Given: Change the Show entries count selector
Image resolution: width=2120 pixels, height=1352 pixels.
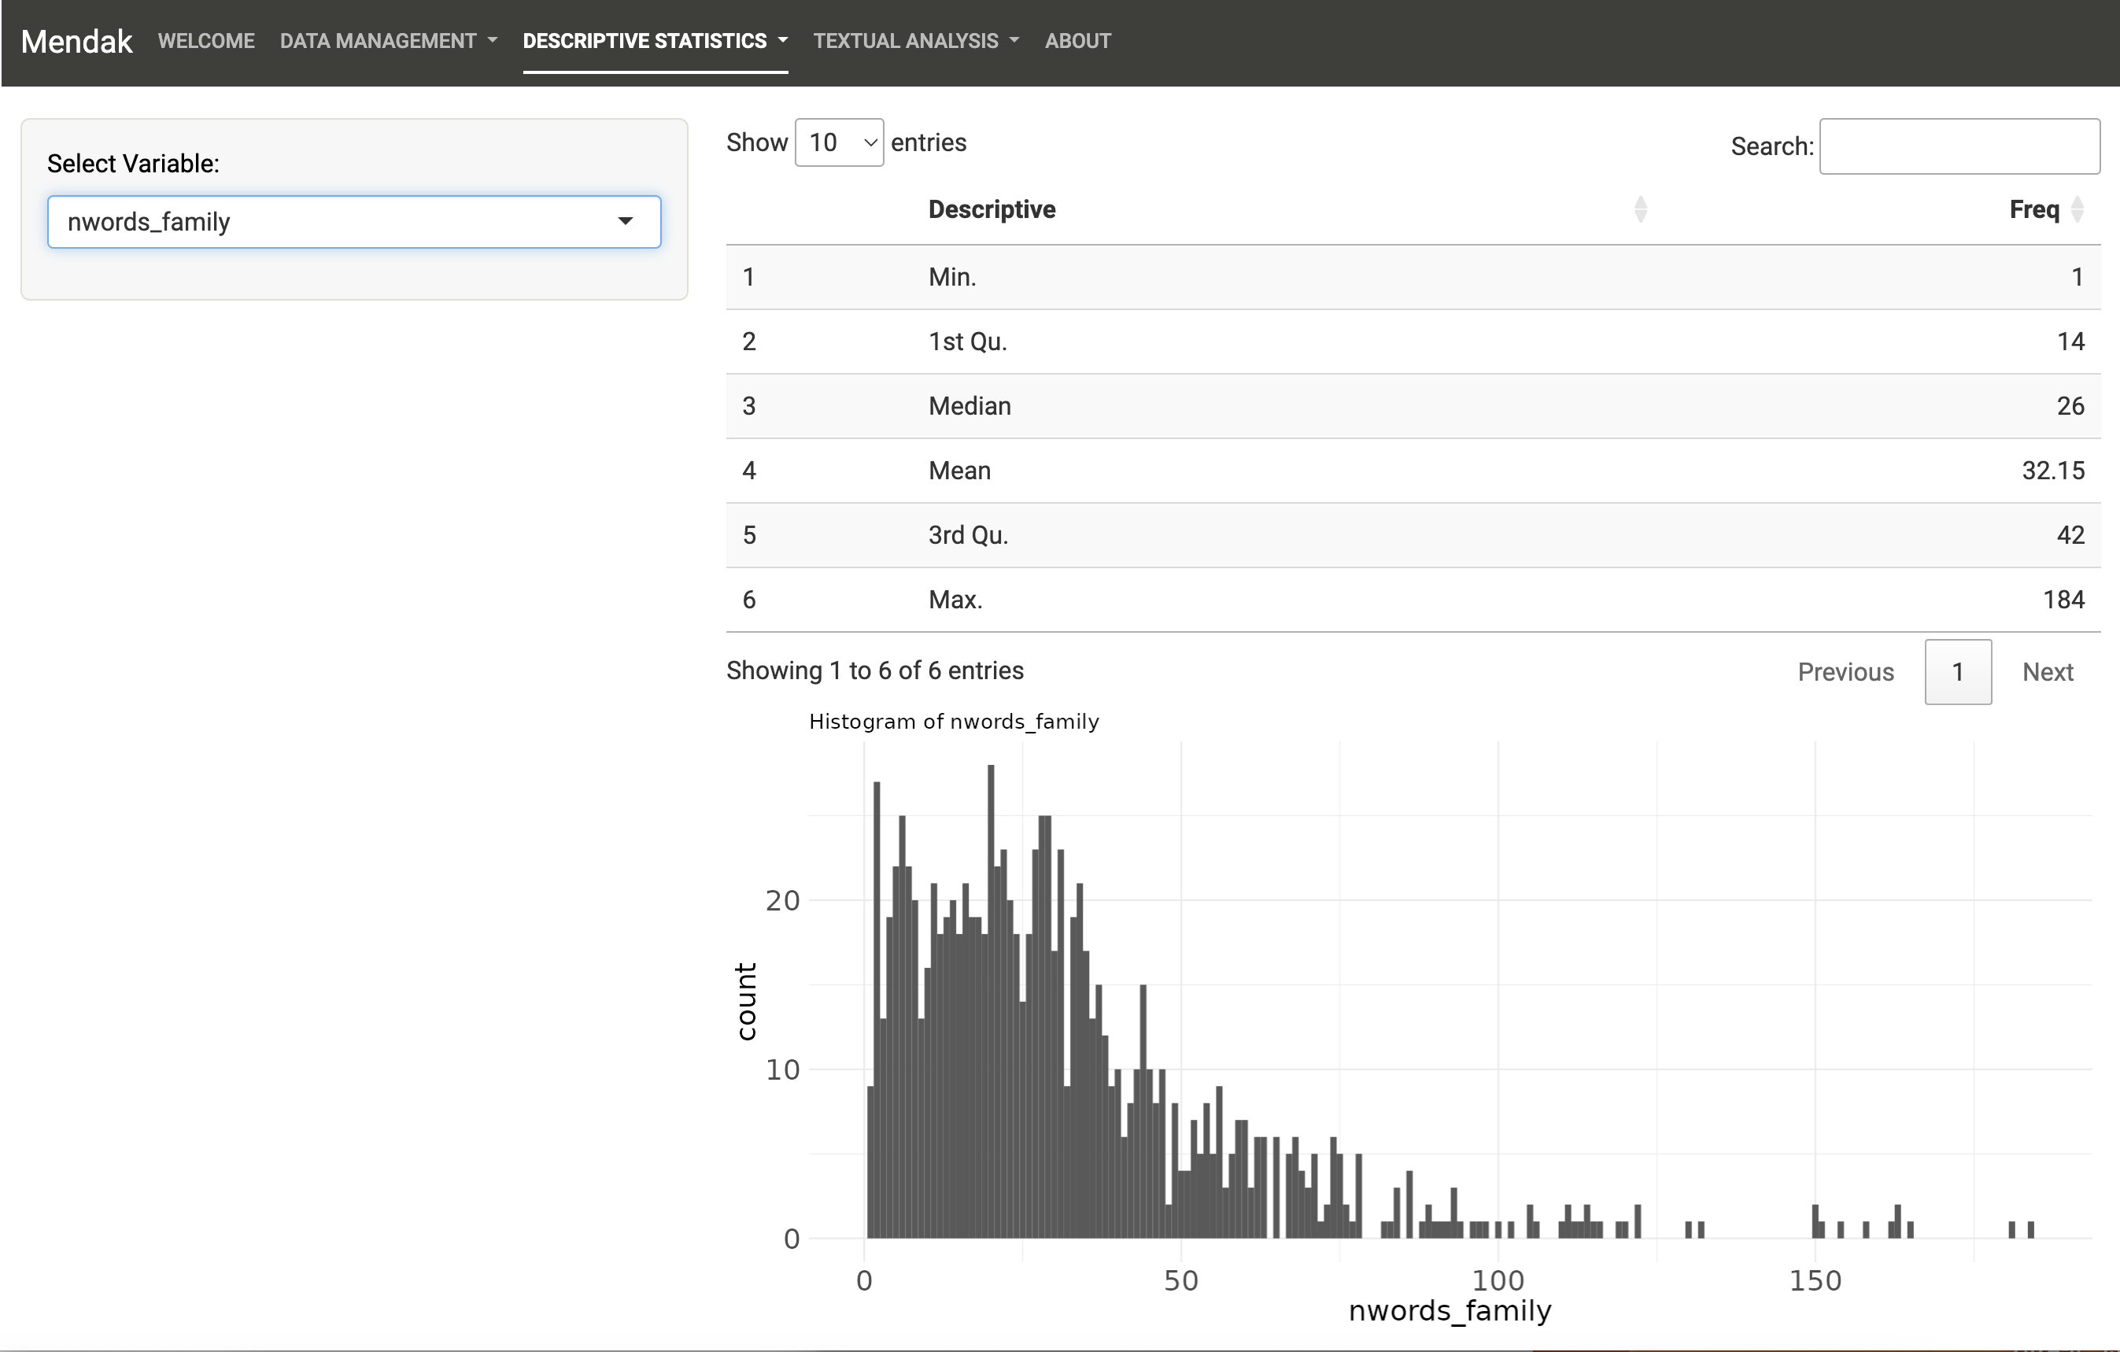Looking at the screenshot, I should click(x=839, y=142).
